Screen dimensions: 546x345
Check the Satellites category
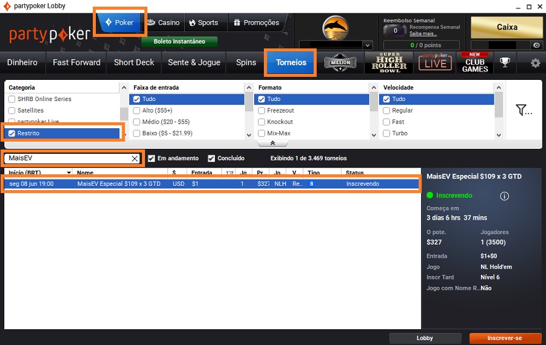[x=12, y=111]
